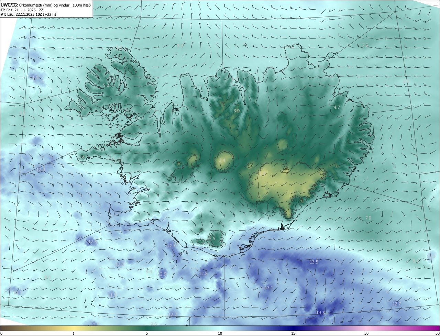This screenshot has height=336, width=440.
Task: Click the 9.4 value label
Action: point(149,271)
